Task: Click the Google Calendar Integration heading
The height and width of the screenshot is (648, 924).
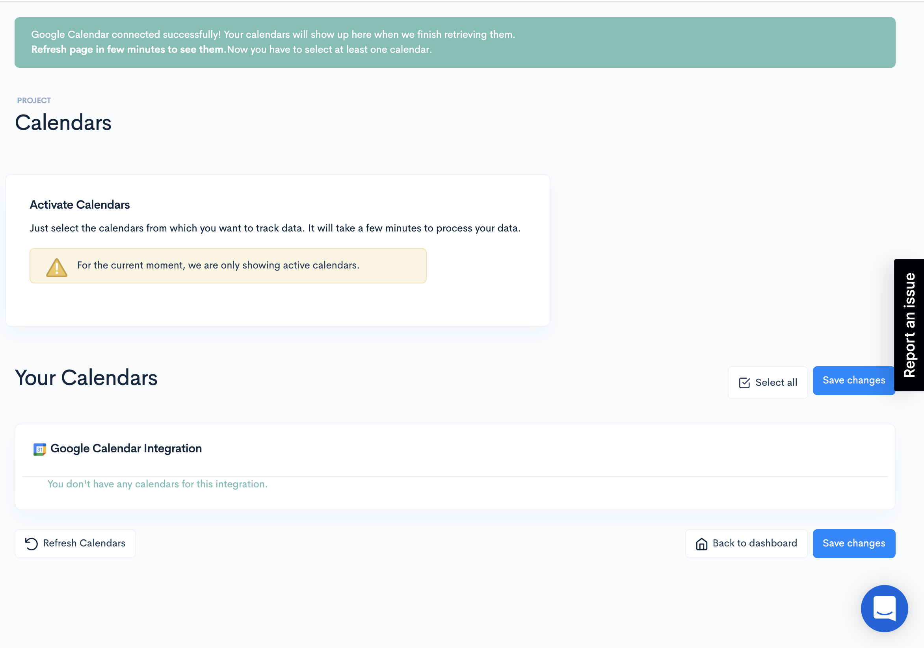Action: (x=126, y=448)
